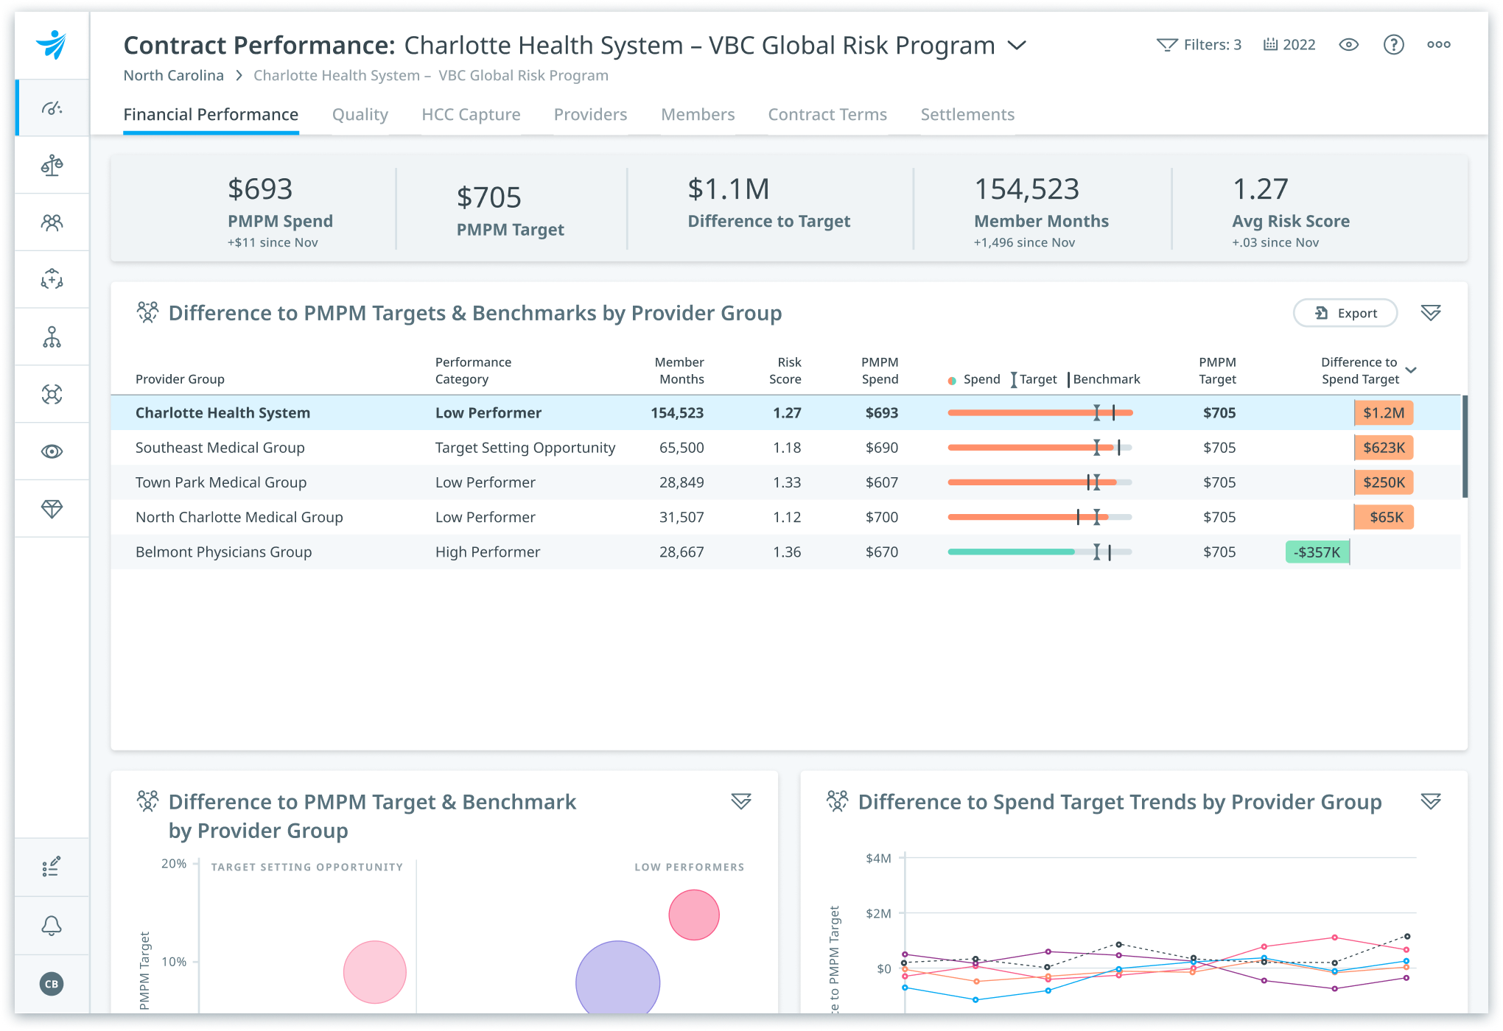
Task: Click the Export button
Action: point(1345,313)
